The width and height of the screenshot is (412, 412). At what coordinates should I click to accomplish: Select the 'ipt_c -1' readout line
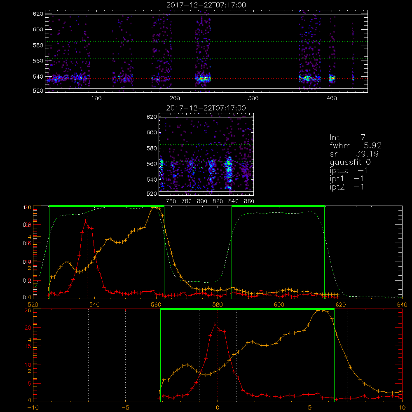pos(349,171)
